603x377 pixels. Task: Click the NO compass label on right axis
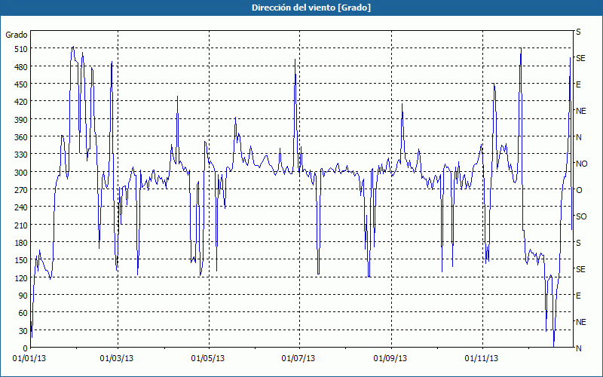click(x=582, y=164)
